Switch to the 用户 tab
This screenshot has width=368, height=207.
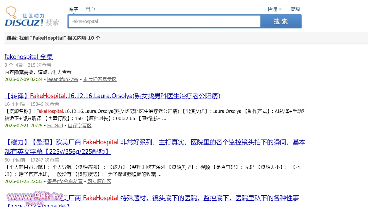click(x=90, y=9)
